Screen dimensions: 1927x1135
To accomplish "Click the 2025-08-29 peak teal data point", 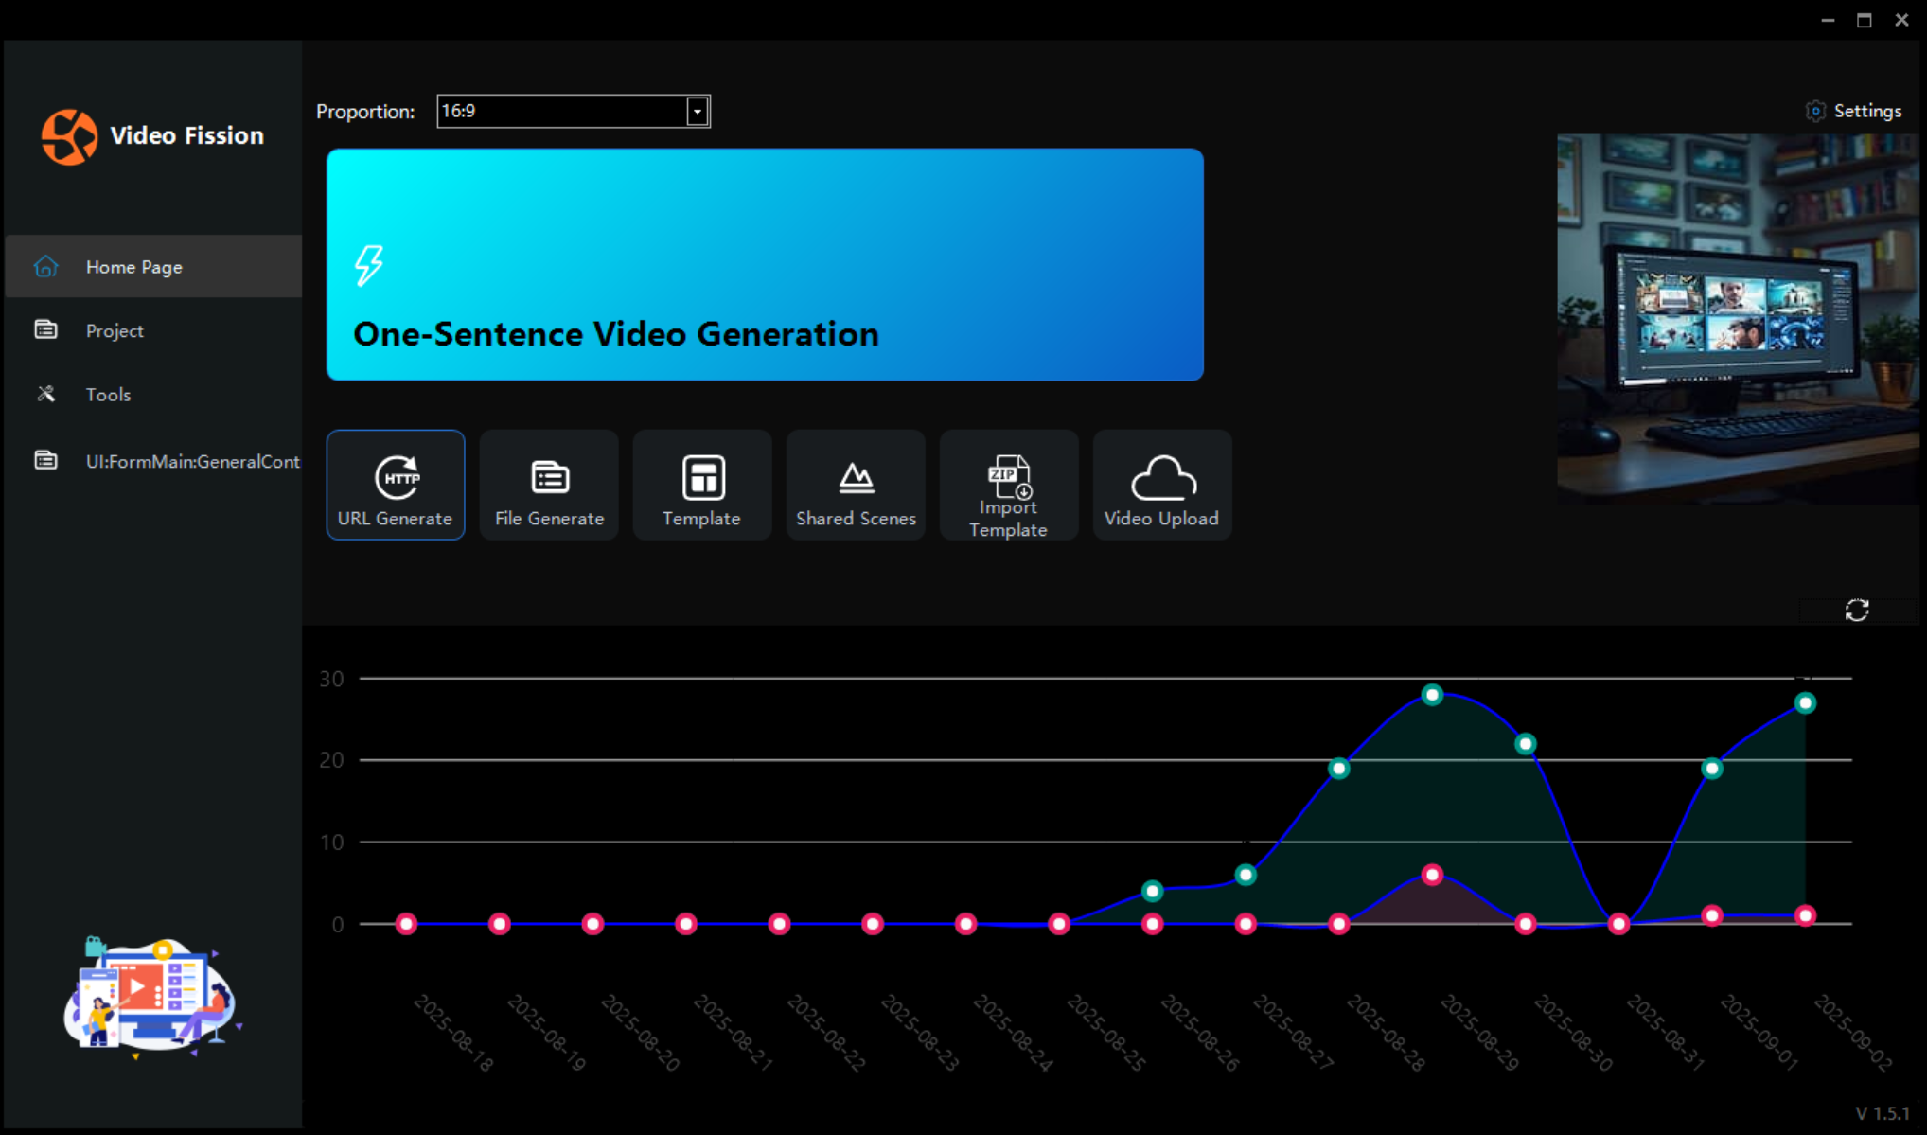I will click(x=1432, y=695).
